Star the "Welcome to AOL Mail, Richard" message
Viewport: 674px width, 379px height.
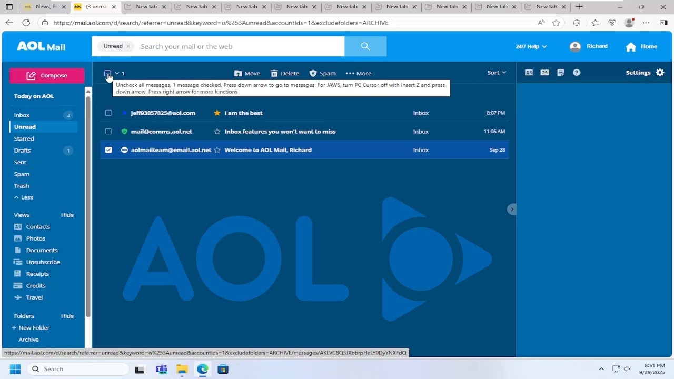pos(217,150)
